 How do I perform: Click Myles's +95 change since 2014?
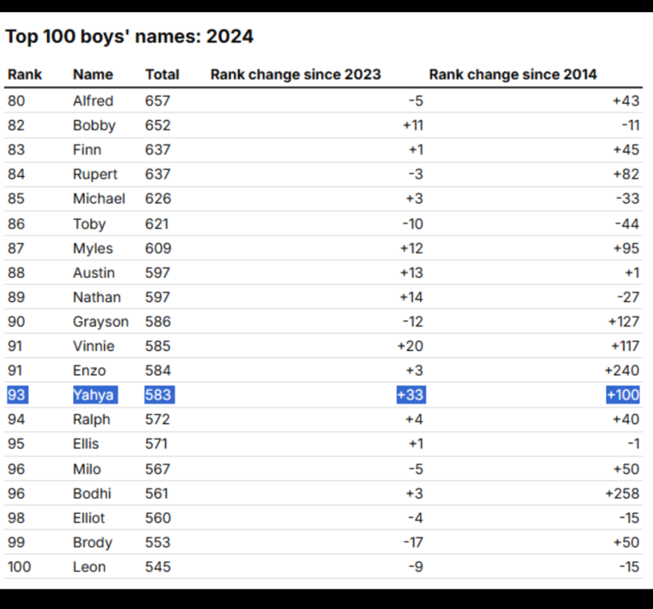click(x=626, y=248)
